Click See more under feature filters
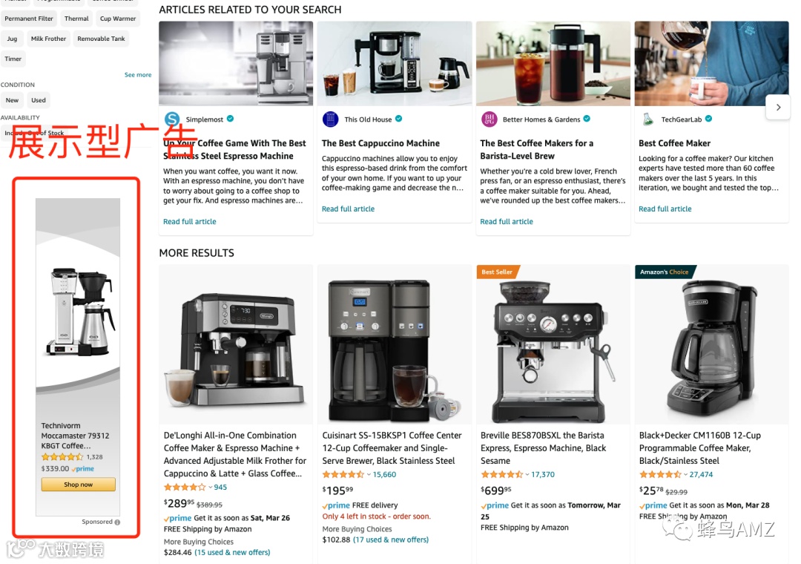Screen dimensions: 801x564 click(x=138, y=75)
